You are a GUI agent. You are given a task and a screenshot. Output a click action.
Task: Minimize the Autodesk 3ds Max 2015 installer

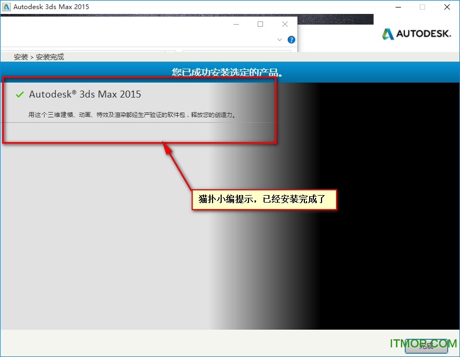click(398, 7)
